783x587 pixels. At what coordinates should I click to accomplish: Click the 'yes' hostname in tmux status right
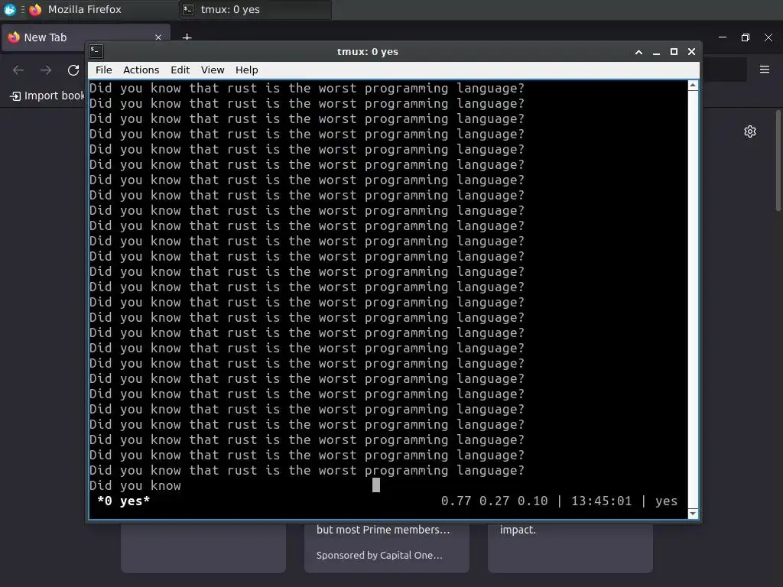666,501
